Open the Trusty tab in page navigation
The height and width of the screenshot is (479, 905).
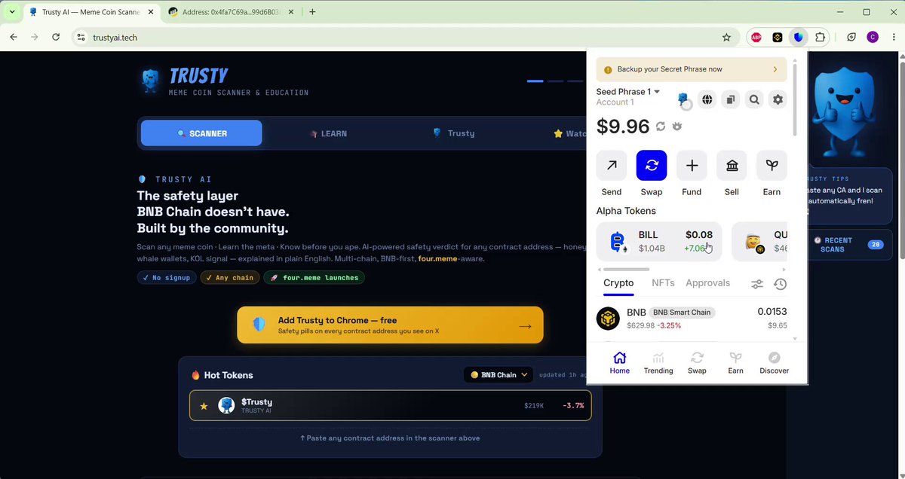pos(453,133)
